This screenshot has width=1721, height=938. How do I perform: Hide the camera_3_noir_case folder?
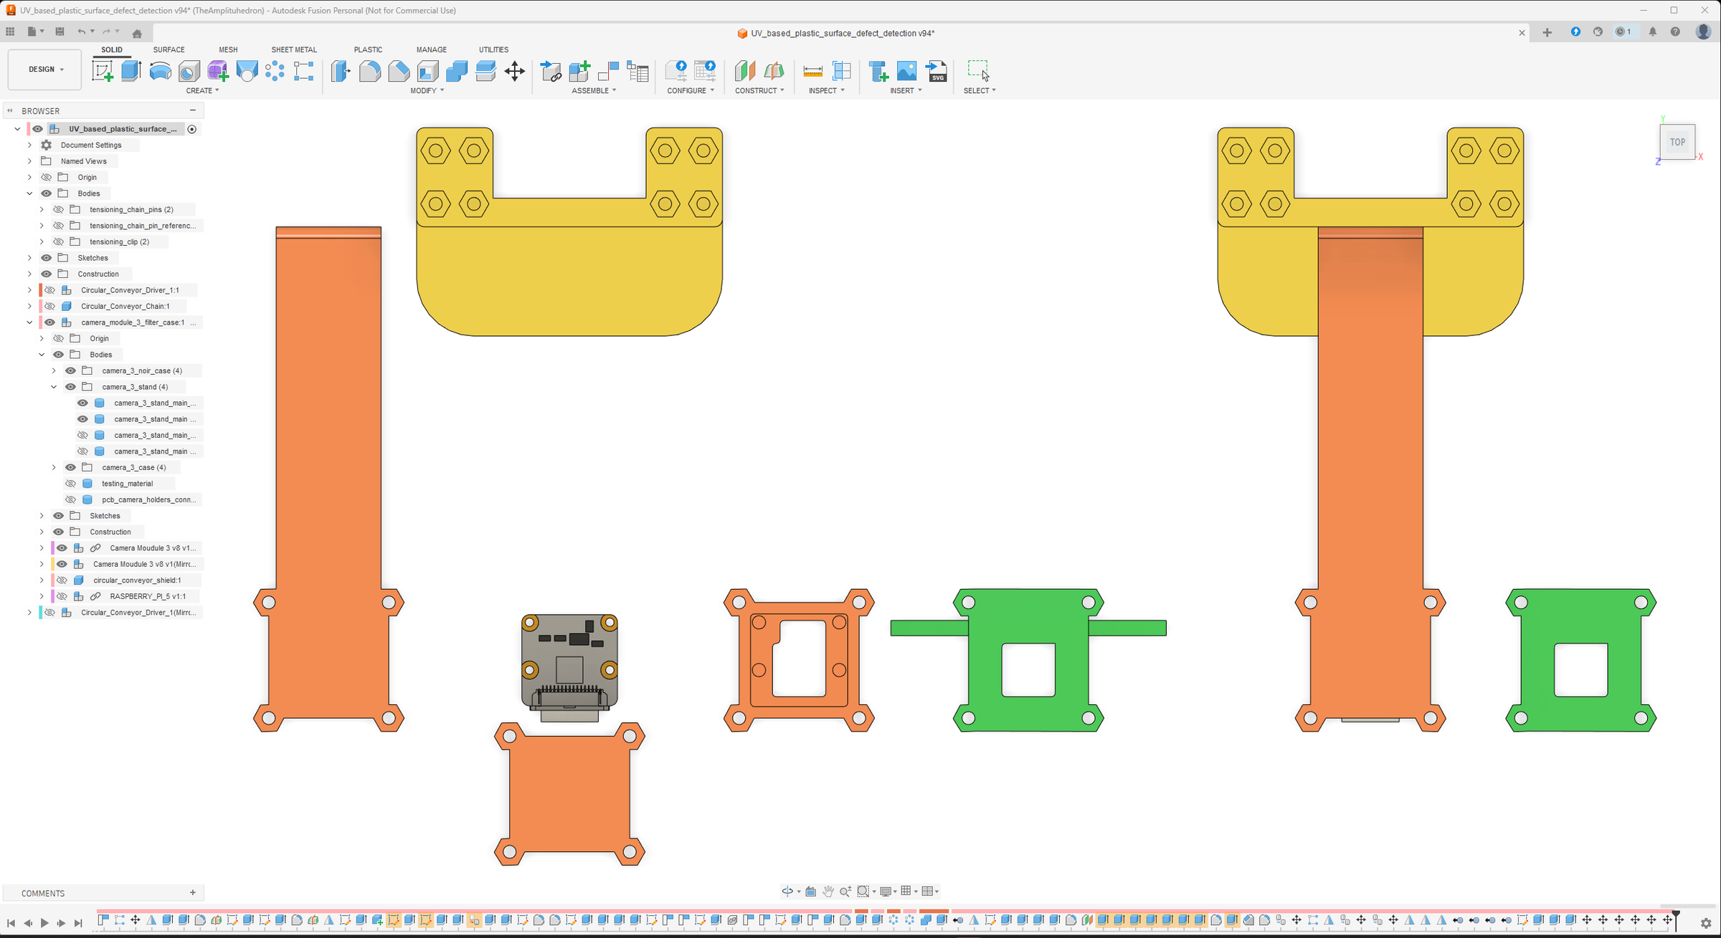pyautogui.click(x=70, y=370)
